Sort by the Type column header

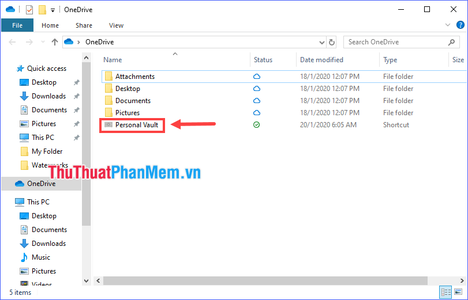click(x=390, y=60)
